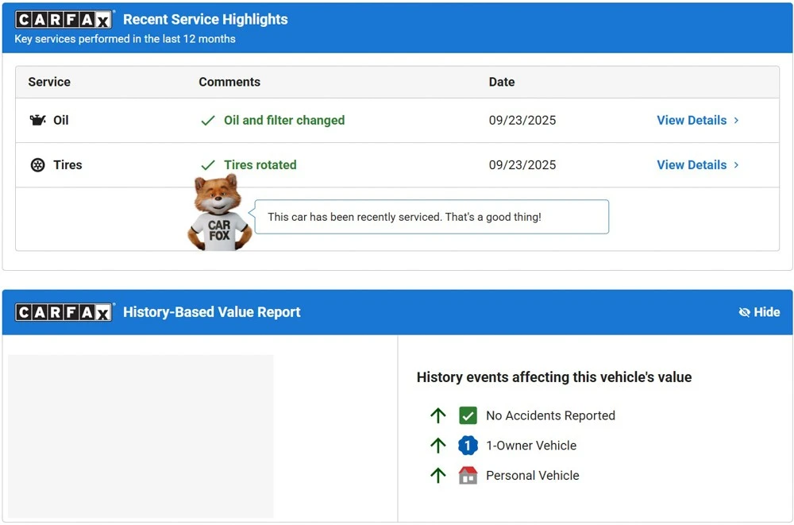Click the History-Based Value Report title
Viewport: 794px width, 525px height.
(212, 312)
